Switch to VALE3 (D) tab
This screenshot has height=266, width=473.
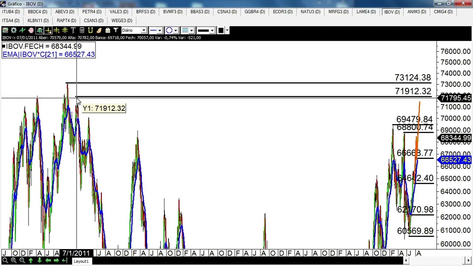pos(119,12)
